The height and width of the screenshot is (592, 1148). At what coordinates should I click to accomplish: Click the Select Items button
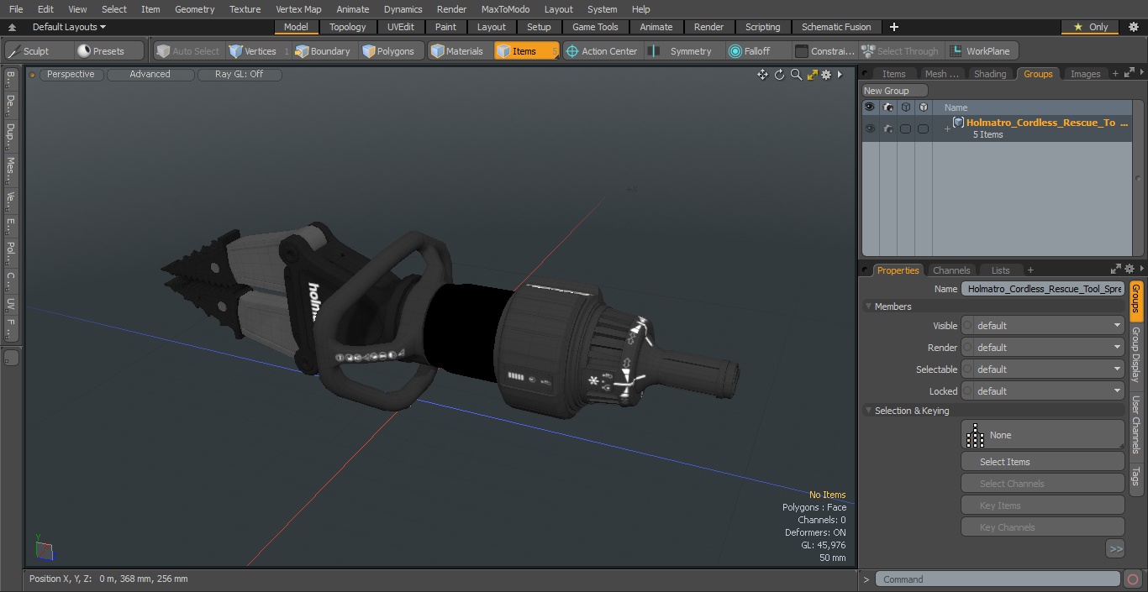1042,462
